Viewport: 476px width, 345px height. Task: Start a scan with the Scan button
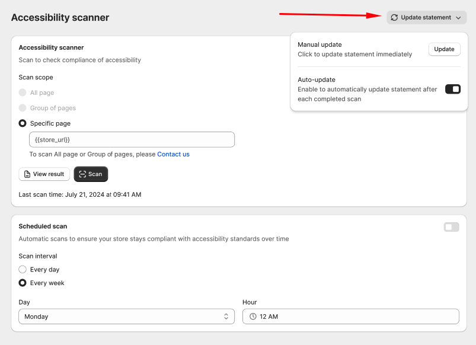coord(91,174)
